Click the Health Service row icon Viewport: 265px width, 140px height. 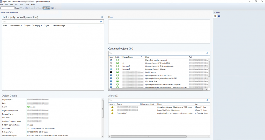click(x=111, y=72)
